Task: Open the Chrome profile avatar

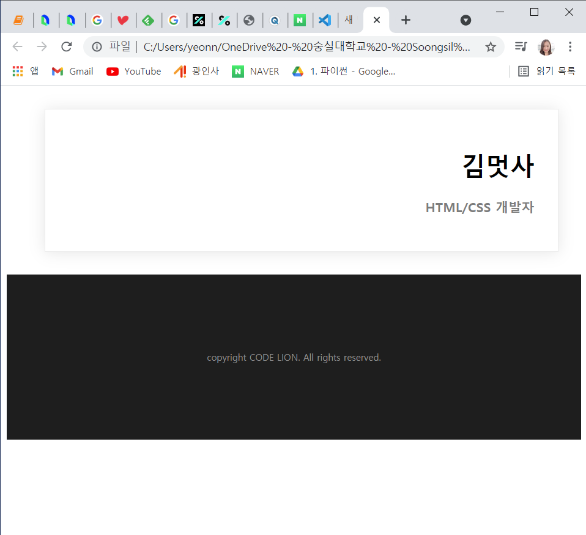Action: [546, 46]
